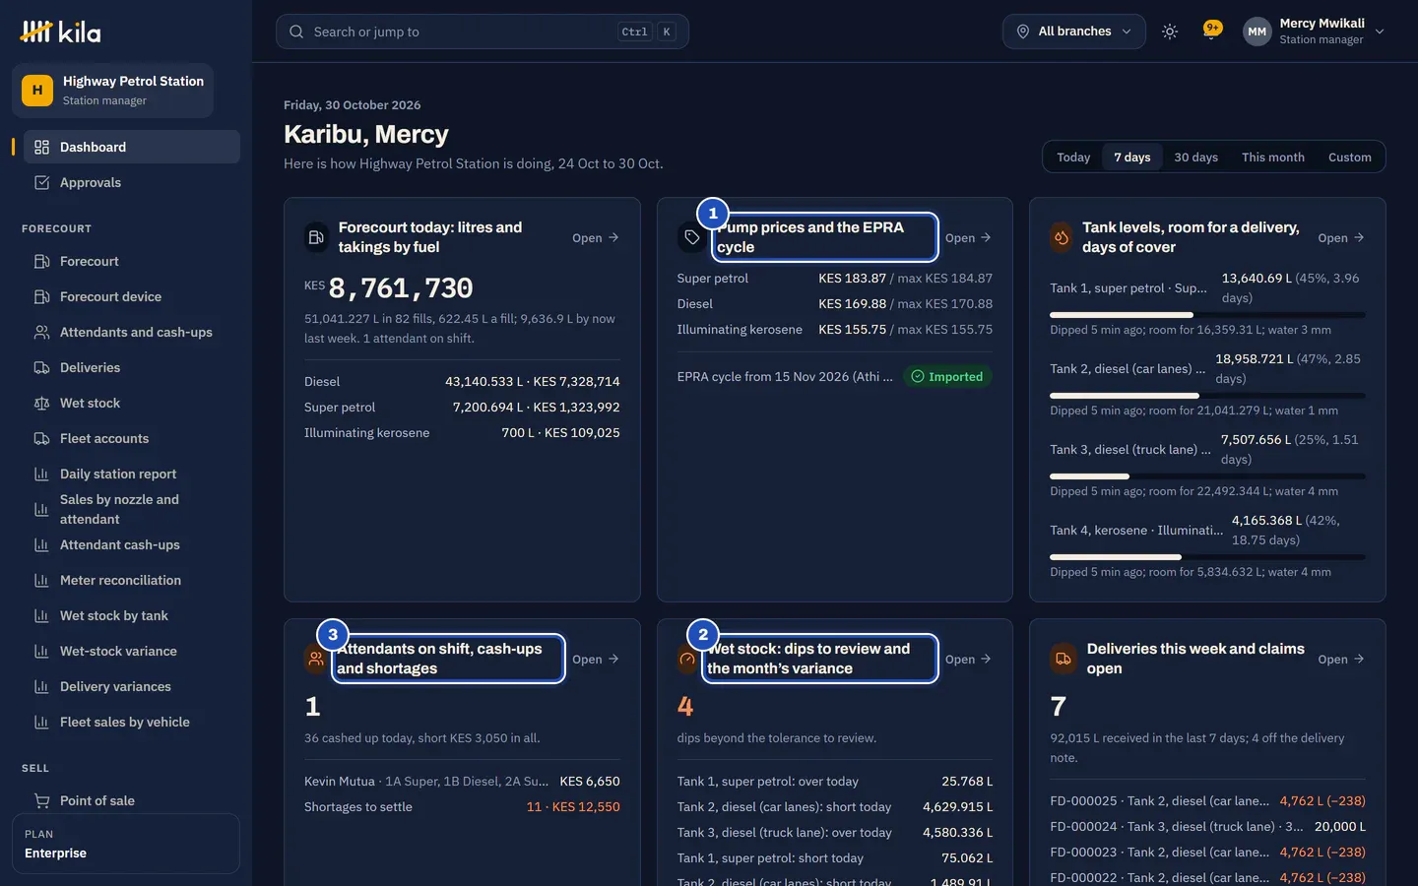The image size is (1418, 886).
Task: Open Highway Petrol Station switcher
Action: tap(113, 91)
